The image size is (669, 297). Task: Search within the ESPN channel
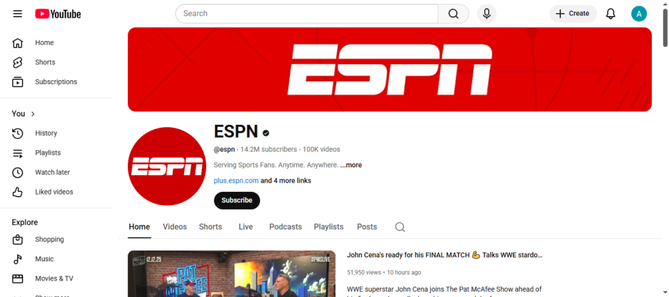[x=400, y=227]
